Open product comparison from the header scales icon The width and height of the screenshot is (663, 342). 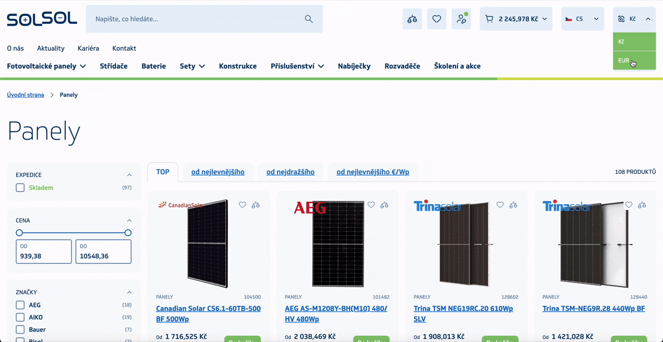tap(412, 19)
